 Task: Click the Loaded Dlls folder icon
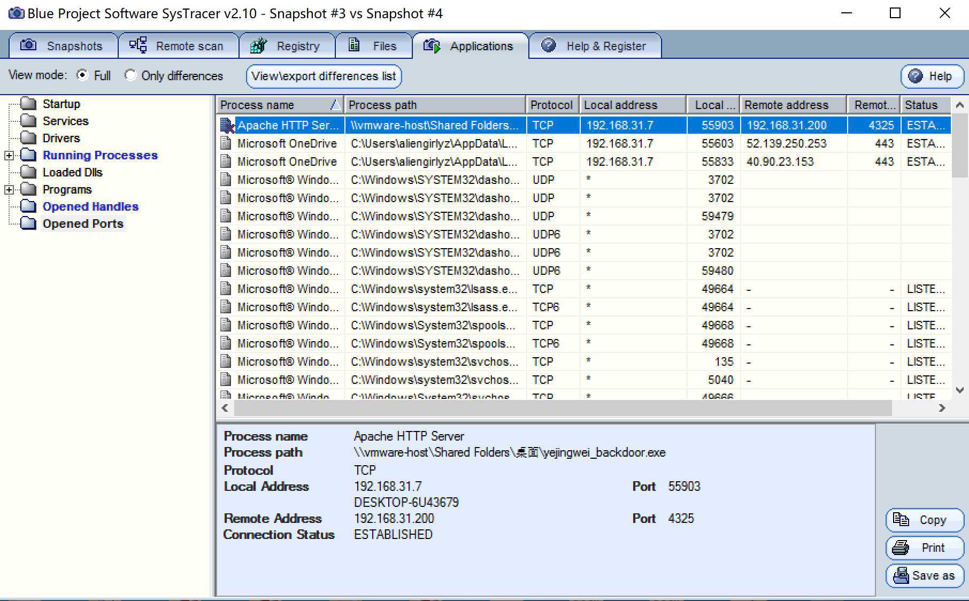[28, 172]
